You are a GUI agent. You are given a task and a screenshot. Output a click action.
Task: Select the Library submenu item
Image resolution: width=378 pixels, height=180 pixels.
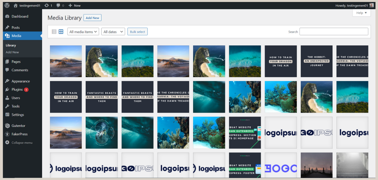[x=11, y=45]
